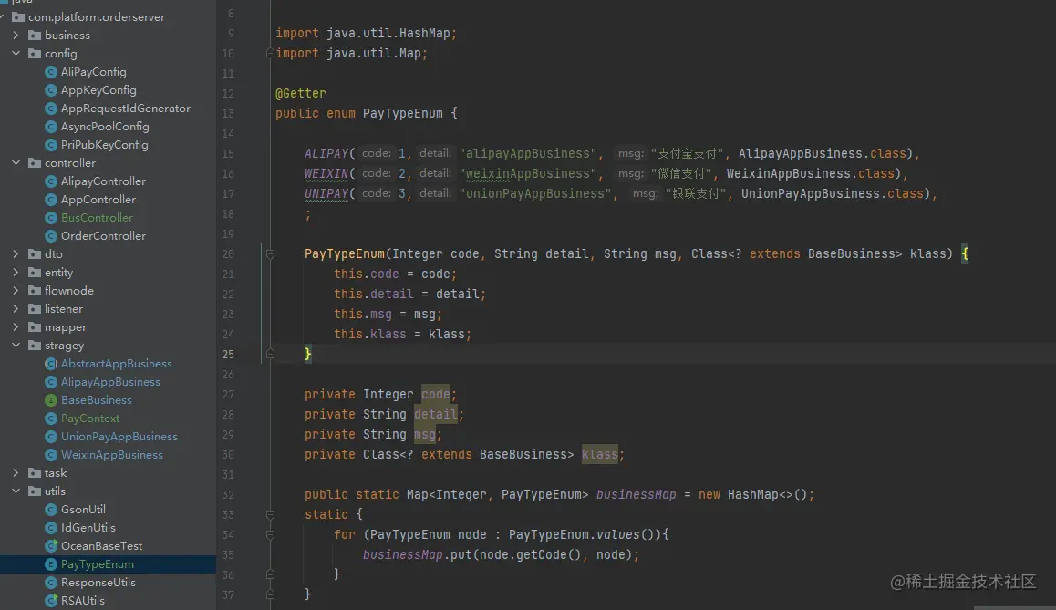Click the "alipayAppBusiness" string literal

pos(527,153)
